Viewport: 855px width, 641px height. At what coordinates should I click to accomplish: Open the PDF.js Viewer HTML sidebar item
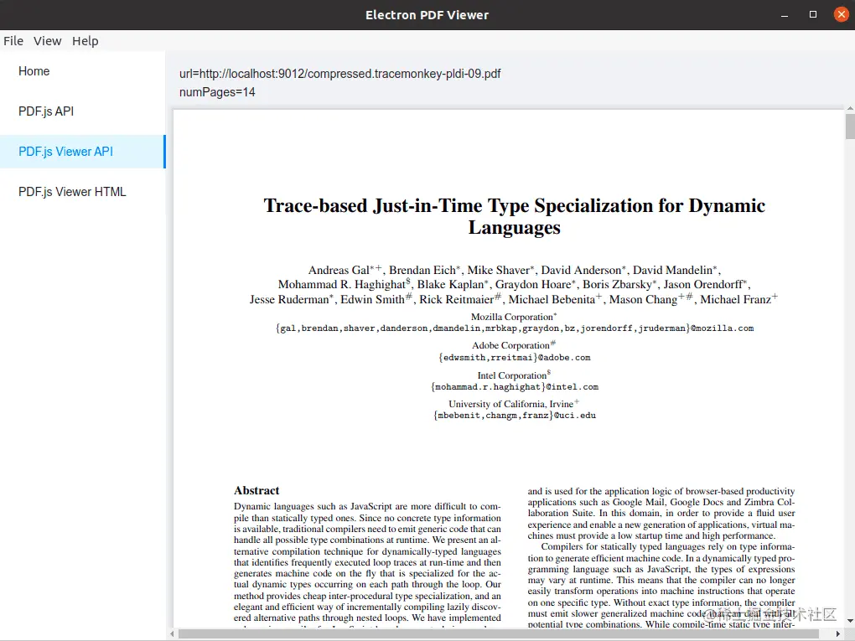[x=82, y=192]
